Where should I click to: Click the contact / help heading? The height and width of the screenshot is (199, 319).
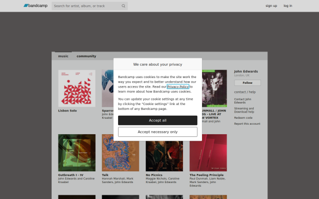click(x=245, y=92)
